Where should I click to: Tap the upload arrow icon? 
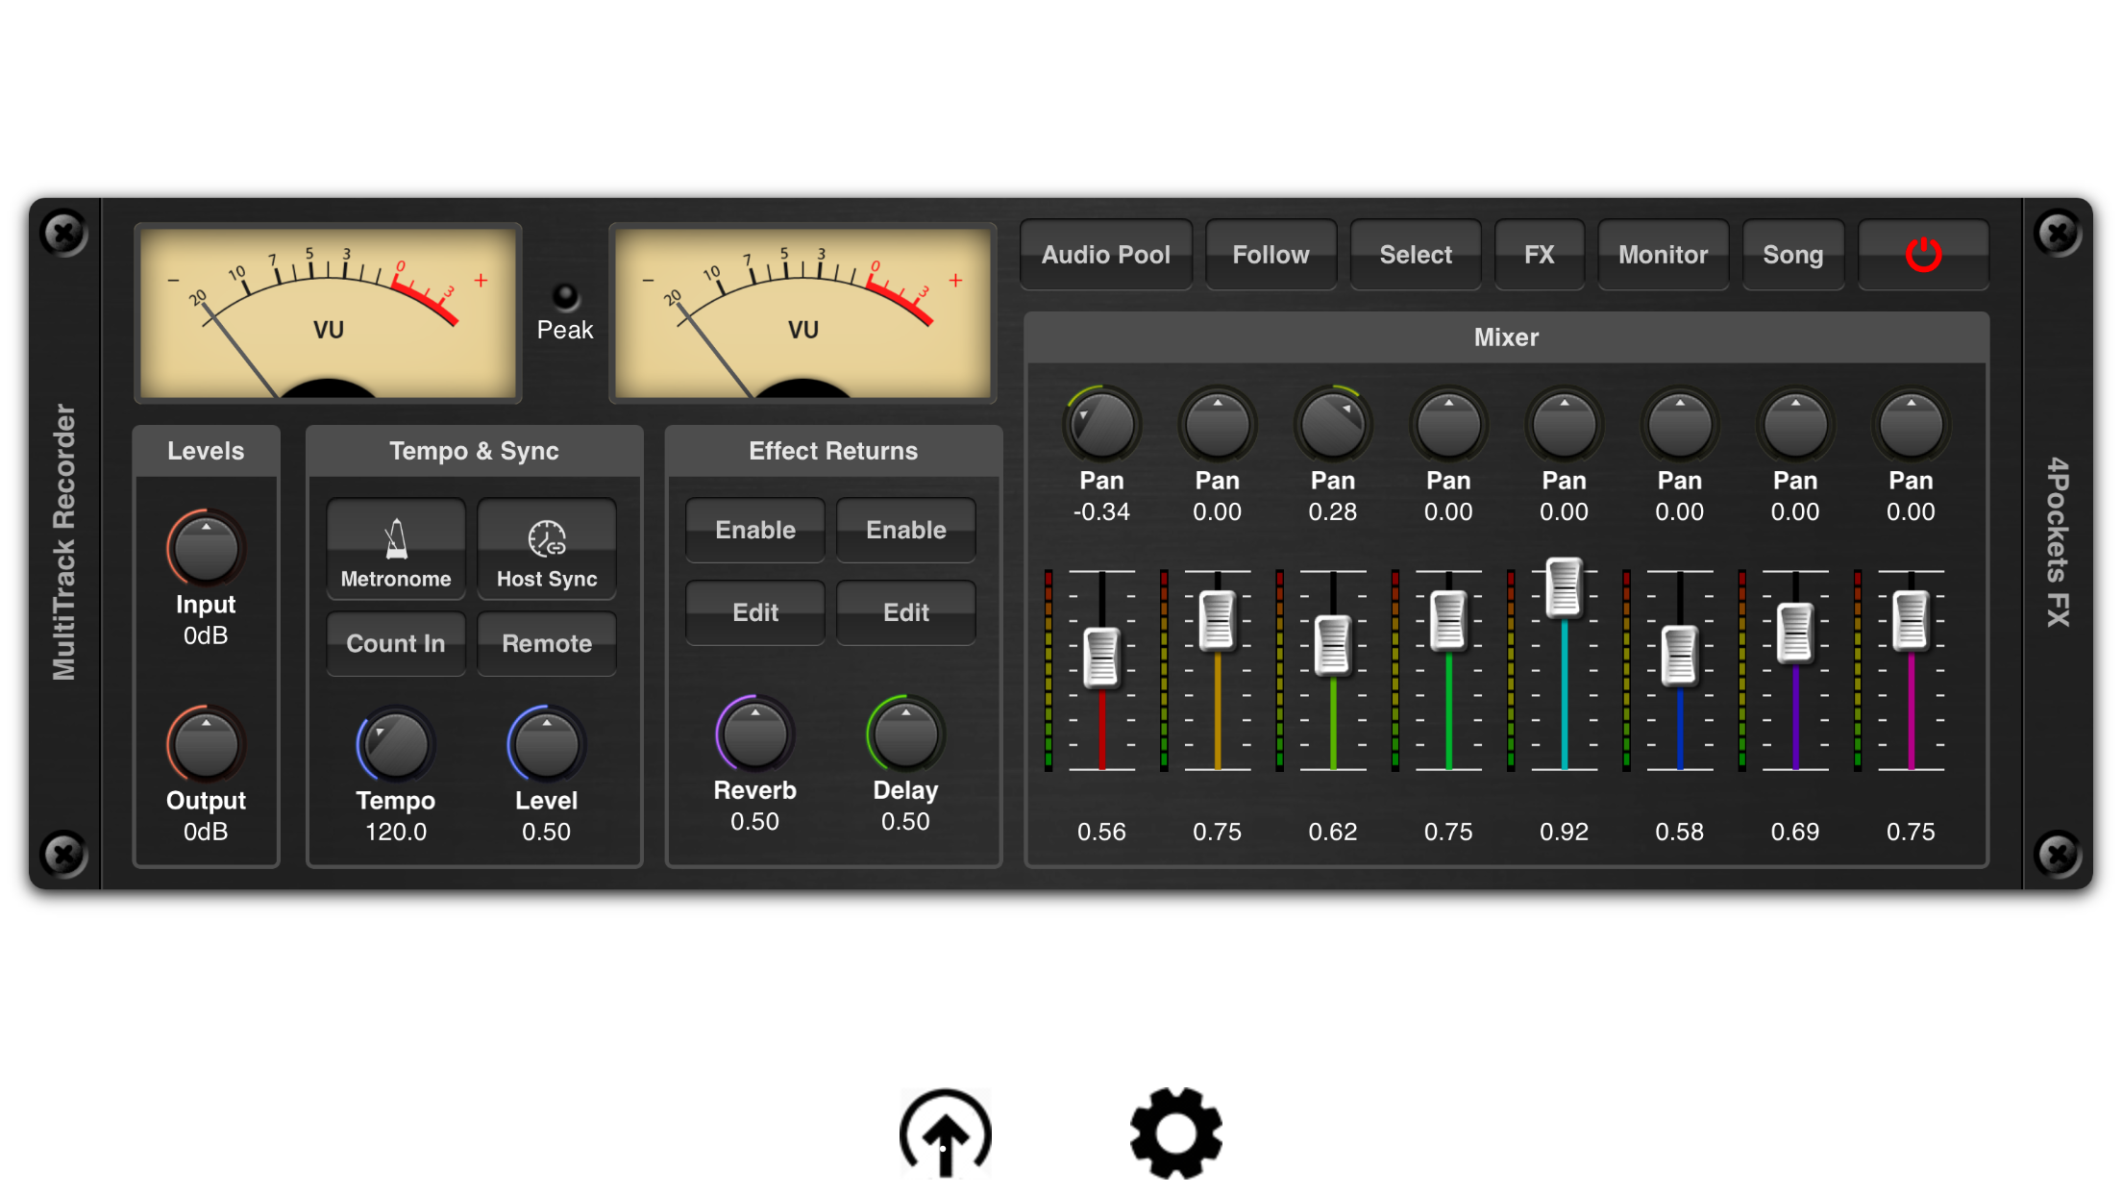(945, 1133)
